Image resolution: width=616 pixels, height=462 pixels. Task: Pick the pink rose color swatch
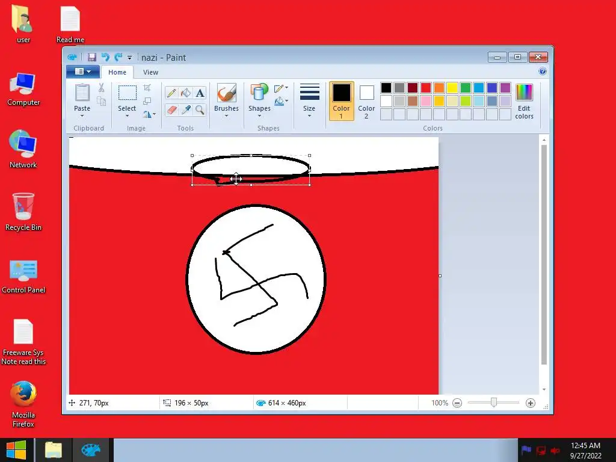pyautogui.click(x=426, y=101)
